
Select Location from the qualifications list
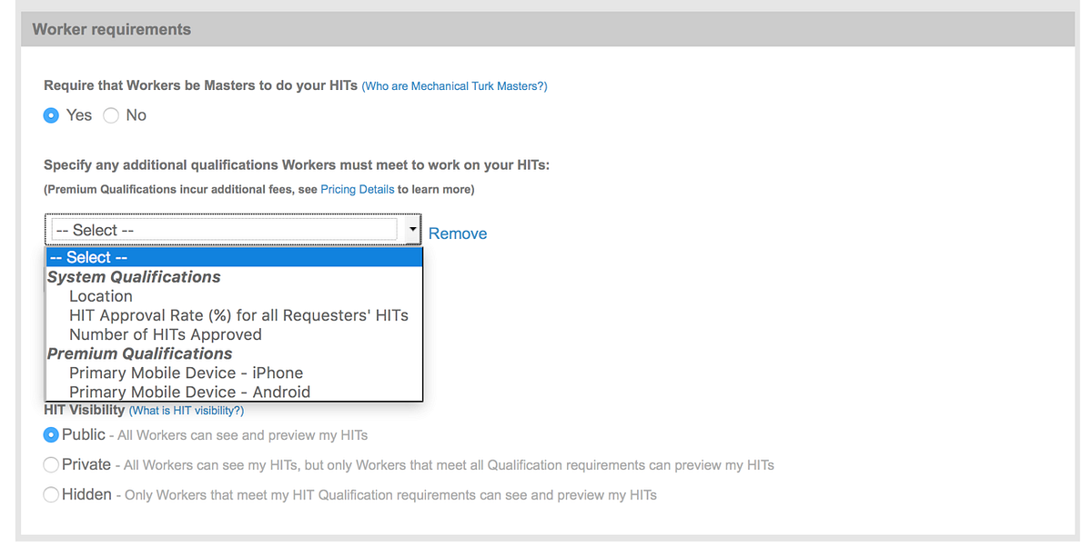coord(100,295)
